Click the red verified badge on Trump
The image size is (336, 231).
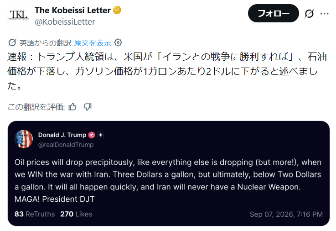click(x=92, y=135)
